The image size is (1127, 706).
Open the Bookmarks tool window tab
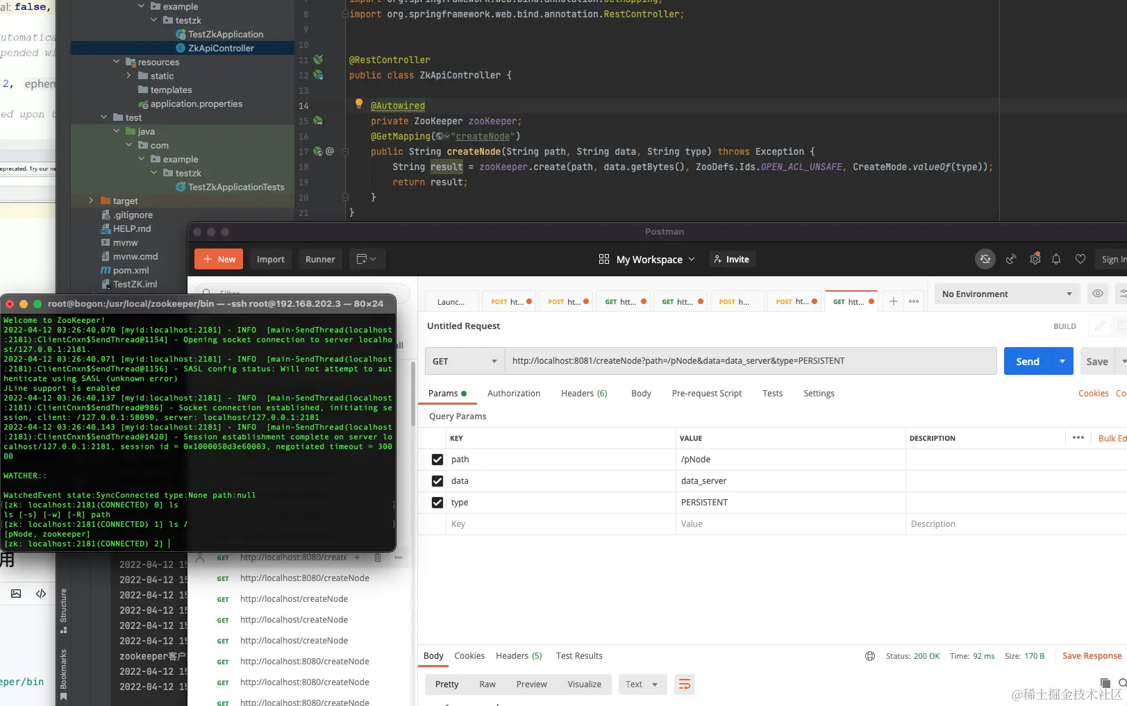(63, 674)
